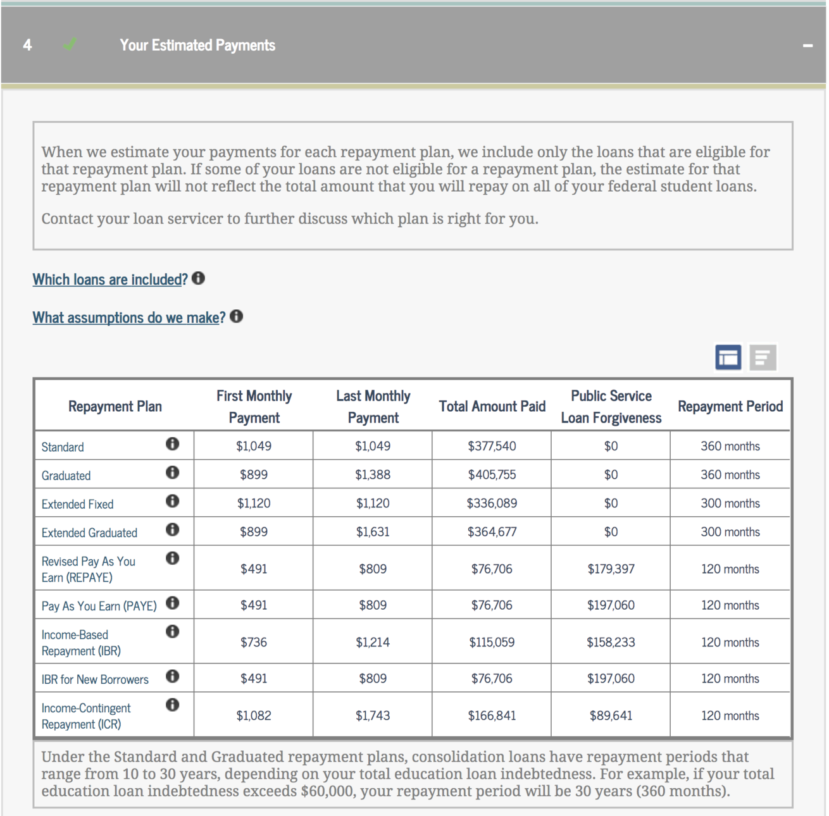Click the $1,743 last monthly payment cell
Viewport: 829px width, 816px height.
click(373, 715)
